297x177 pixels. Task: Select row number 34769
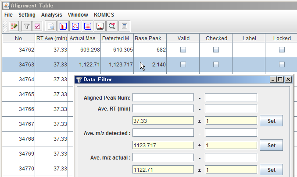(x=18, y=153)
